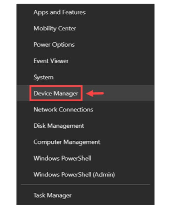Click the word Features in the top entry
The image size is (170, 205).
74,12
